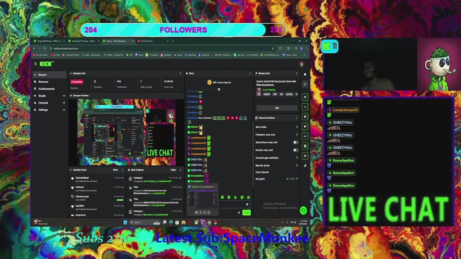Switch to DrippyDripTV Stream browser tab
Viewport: 461px width, 259px height.
coord(84,41)
